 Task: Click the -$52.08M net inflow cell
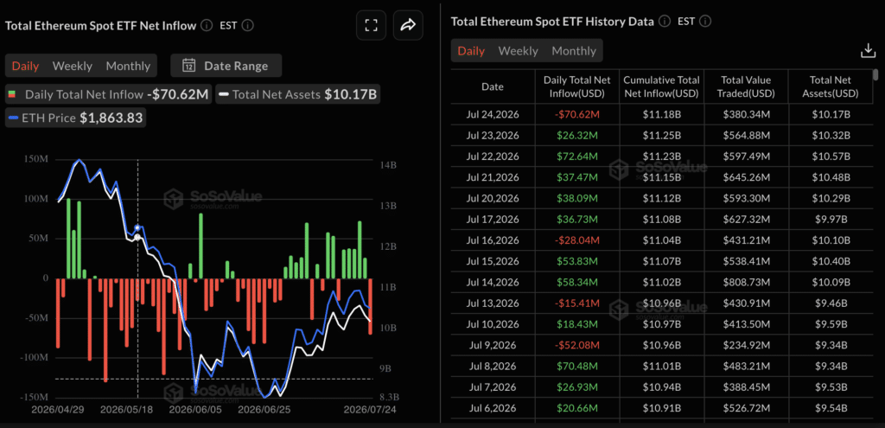coord(576,344)
